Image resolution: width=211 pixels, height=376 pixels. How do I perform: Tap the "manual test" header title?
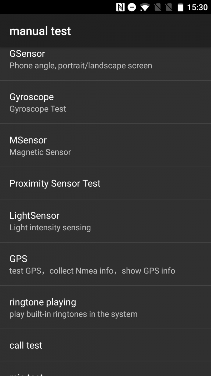pyautogui.click(x=40, y=31)
